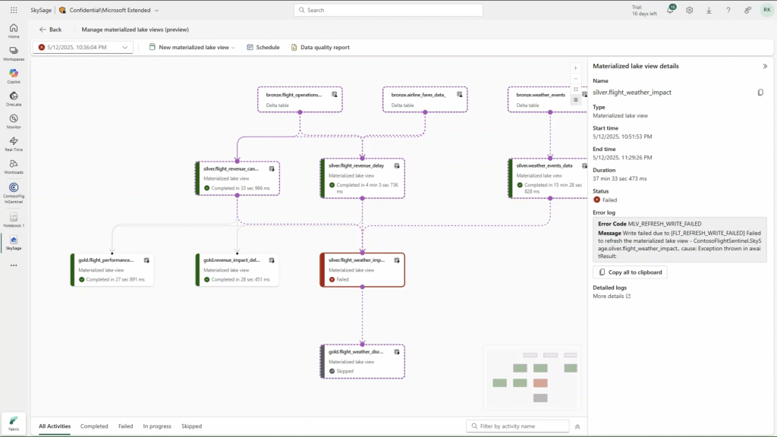The image size is (777, 437).
Task: Click the duration 37 min 33 sec 473 ms
Action: 619,178
